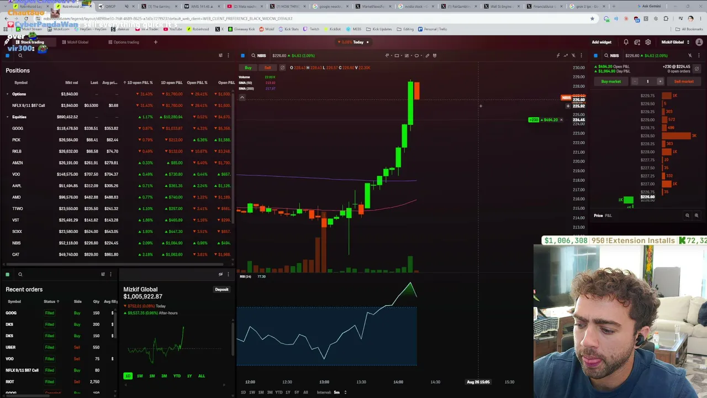Screen dimensions: 707x398
Task: Click the blue link color square on ladder widget
Action: [x=595, y=55]
